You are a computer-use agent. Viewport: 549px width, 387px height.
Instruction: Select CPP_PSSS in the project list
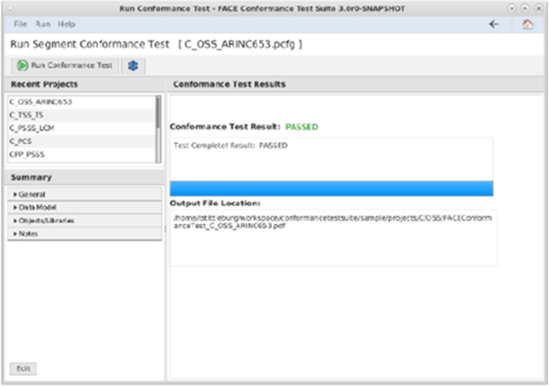(27, 156)
